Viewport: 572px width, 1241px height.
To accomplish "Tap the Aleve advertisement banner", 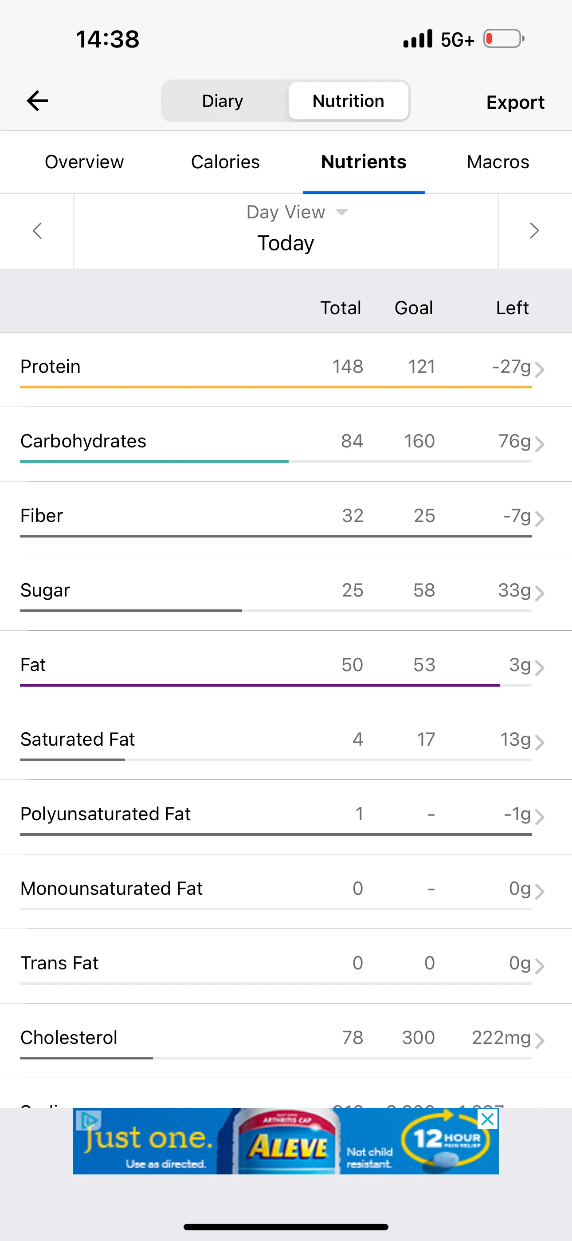I will pyautogui.click(x=286, y=1142).
